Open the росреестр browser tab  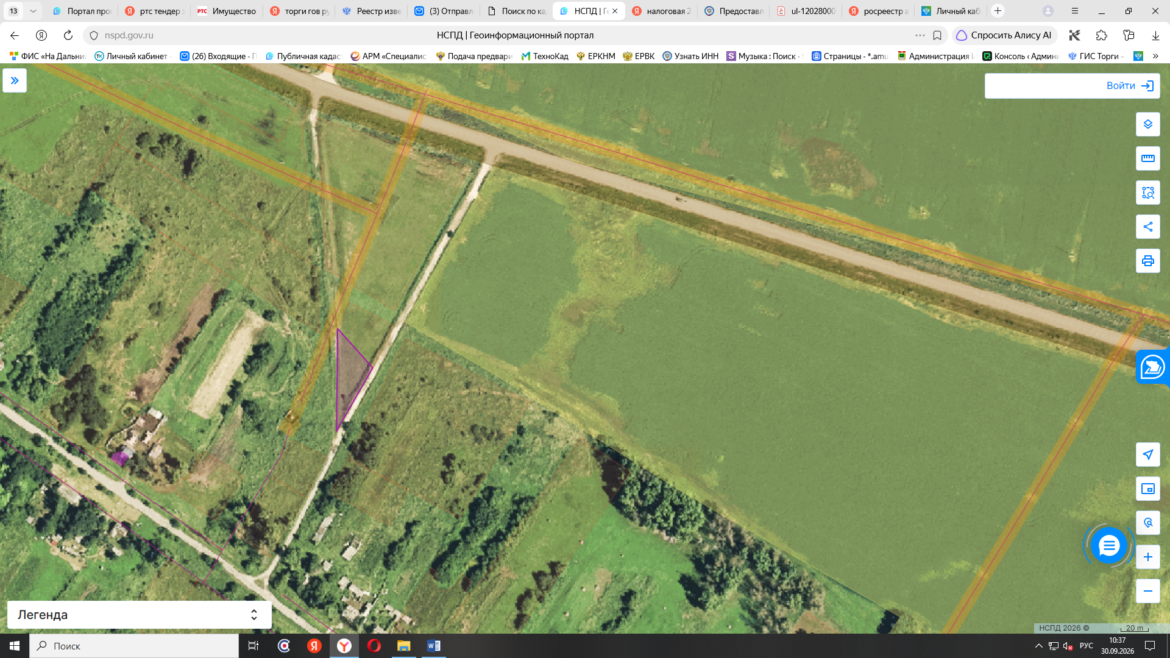pos(879,11)
